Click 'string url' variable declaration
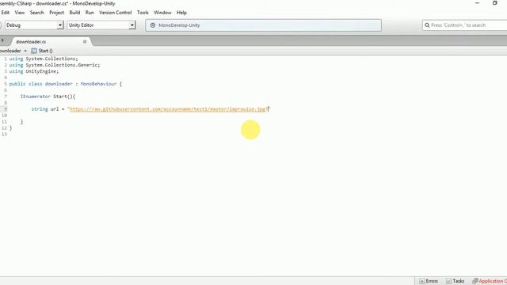 point(45,109)
